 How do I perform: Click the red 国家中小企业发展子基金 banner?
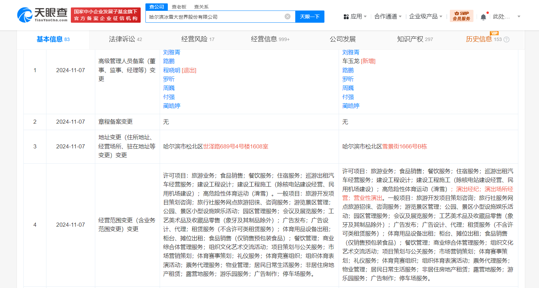(106, 15)
